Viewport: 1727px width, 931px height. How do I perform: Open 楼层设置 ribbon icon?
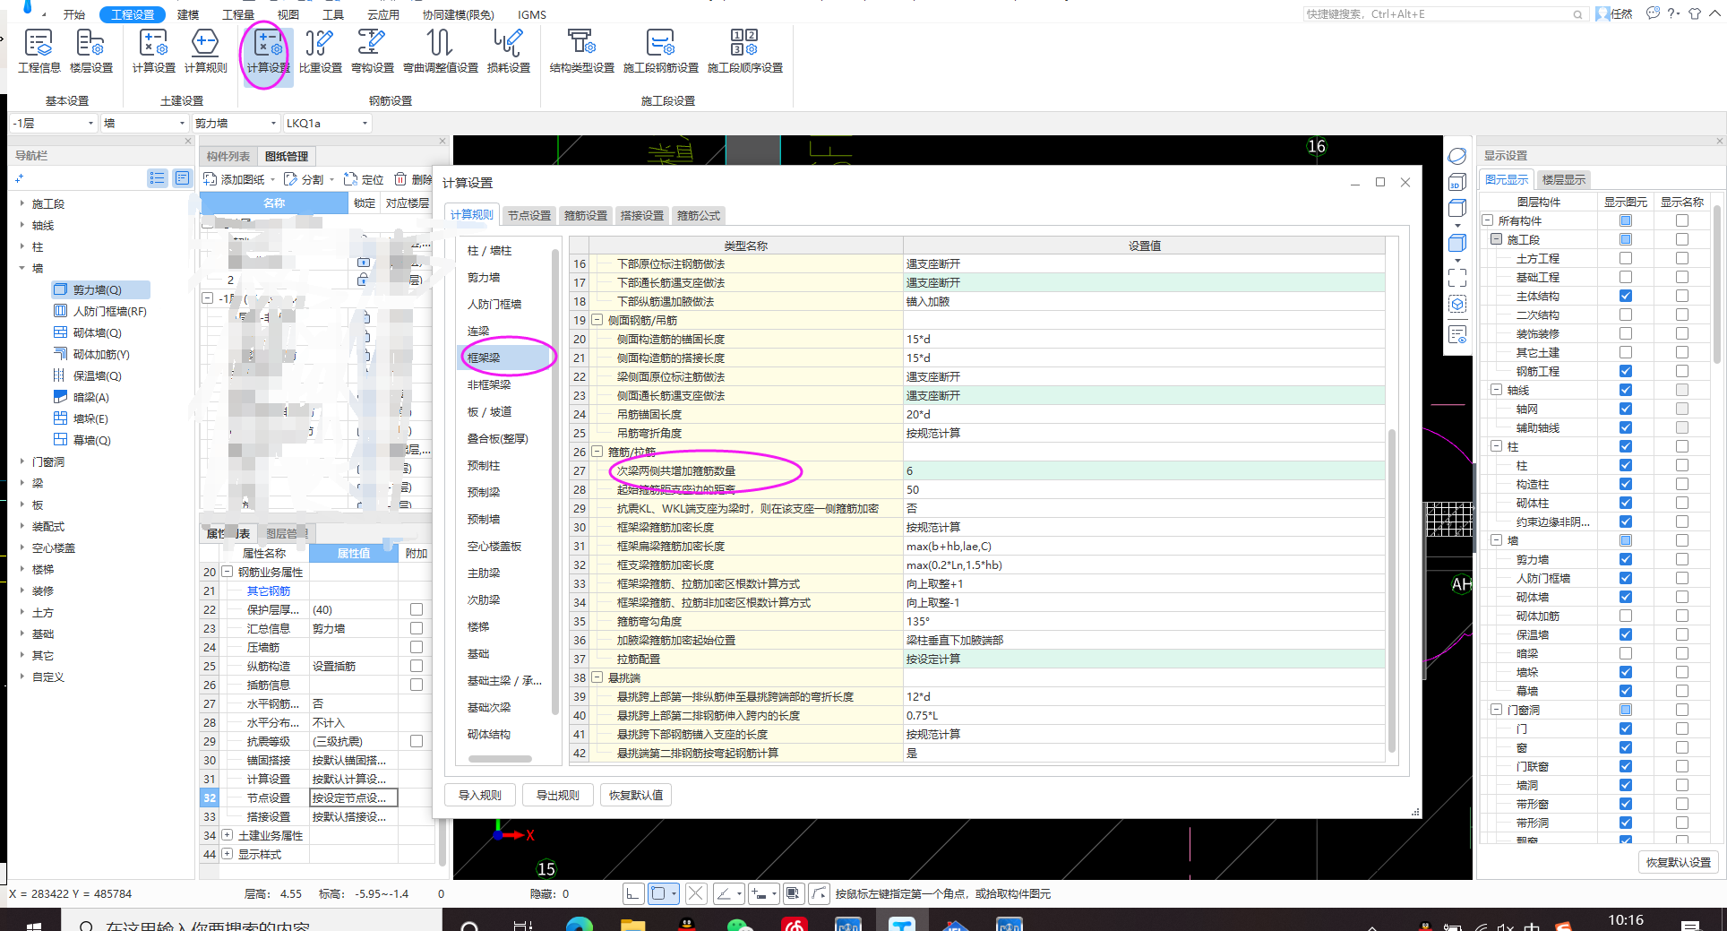click(90, 51)
